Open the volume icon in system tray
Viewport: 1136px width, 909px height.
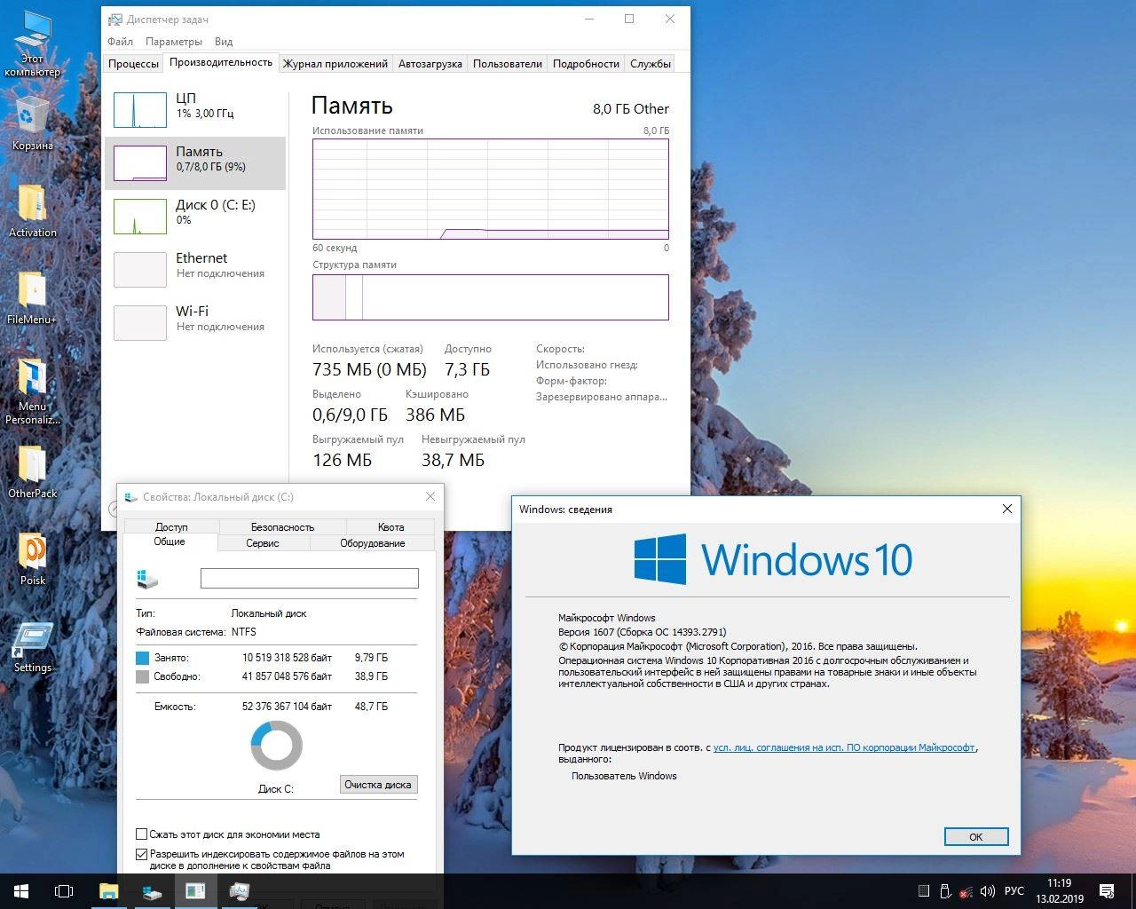click(x=987, y=891)
